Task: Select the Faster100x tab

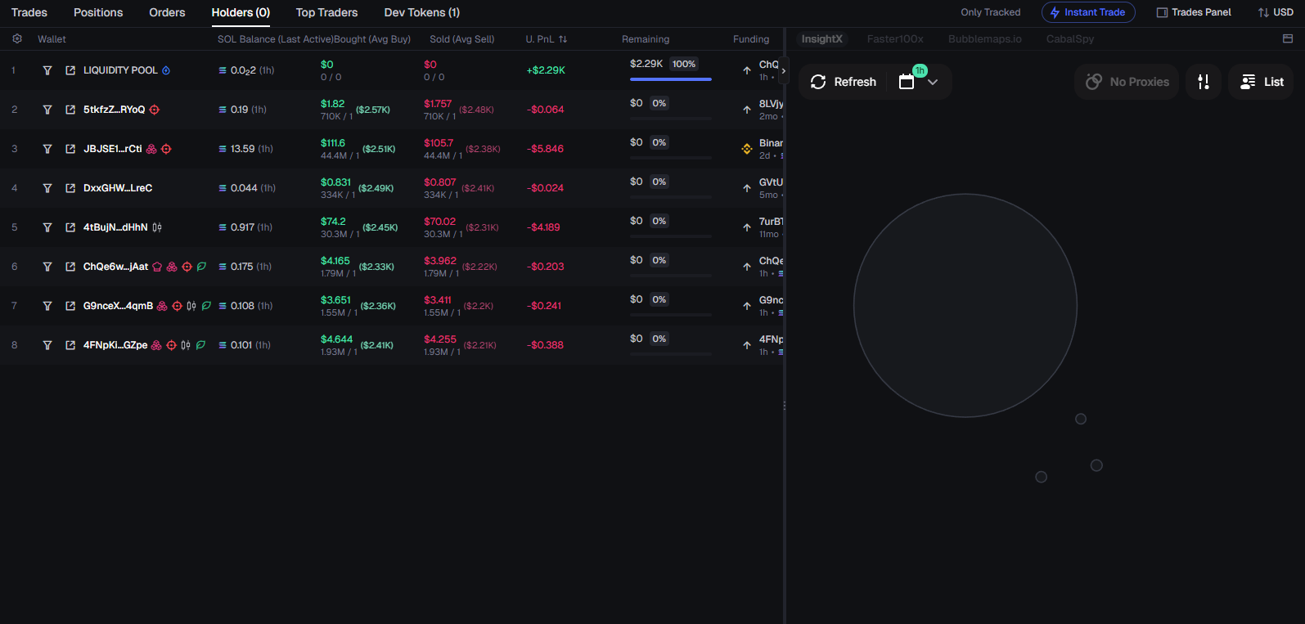Action: click(895, 39)
